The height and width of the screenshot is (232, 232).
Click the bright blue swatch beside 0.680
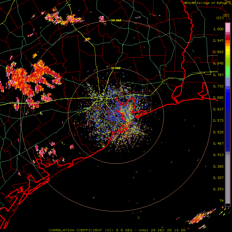pos(228,98)
